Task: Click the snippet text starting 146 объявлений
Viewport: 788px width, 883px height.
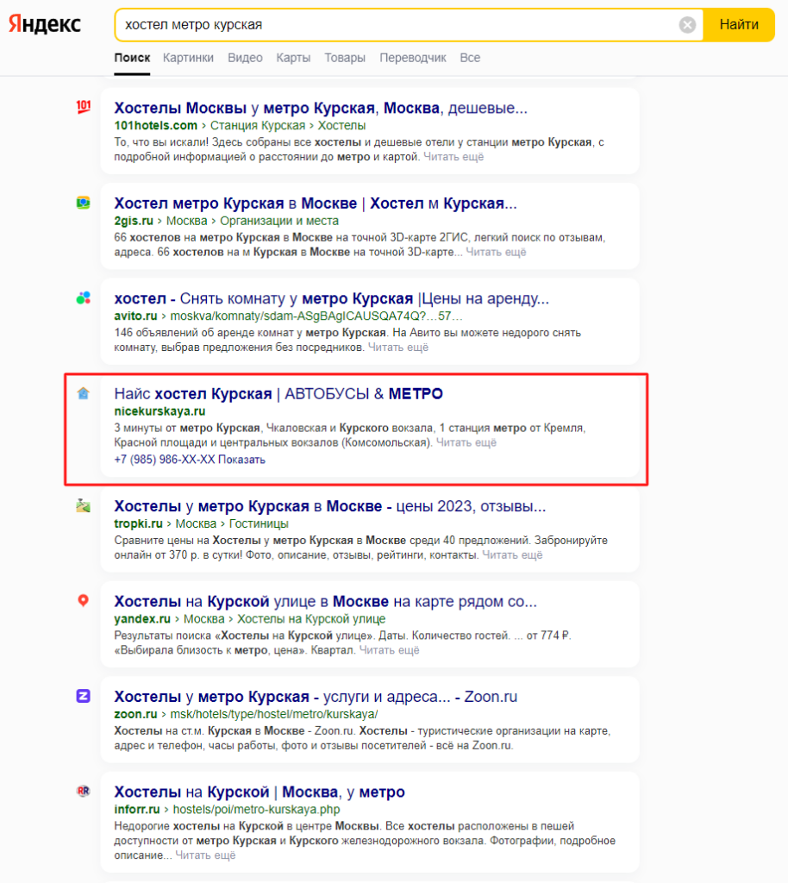Action: [347, 340]
